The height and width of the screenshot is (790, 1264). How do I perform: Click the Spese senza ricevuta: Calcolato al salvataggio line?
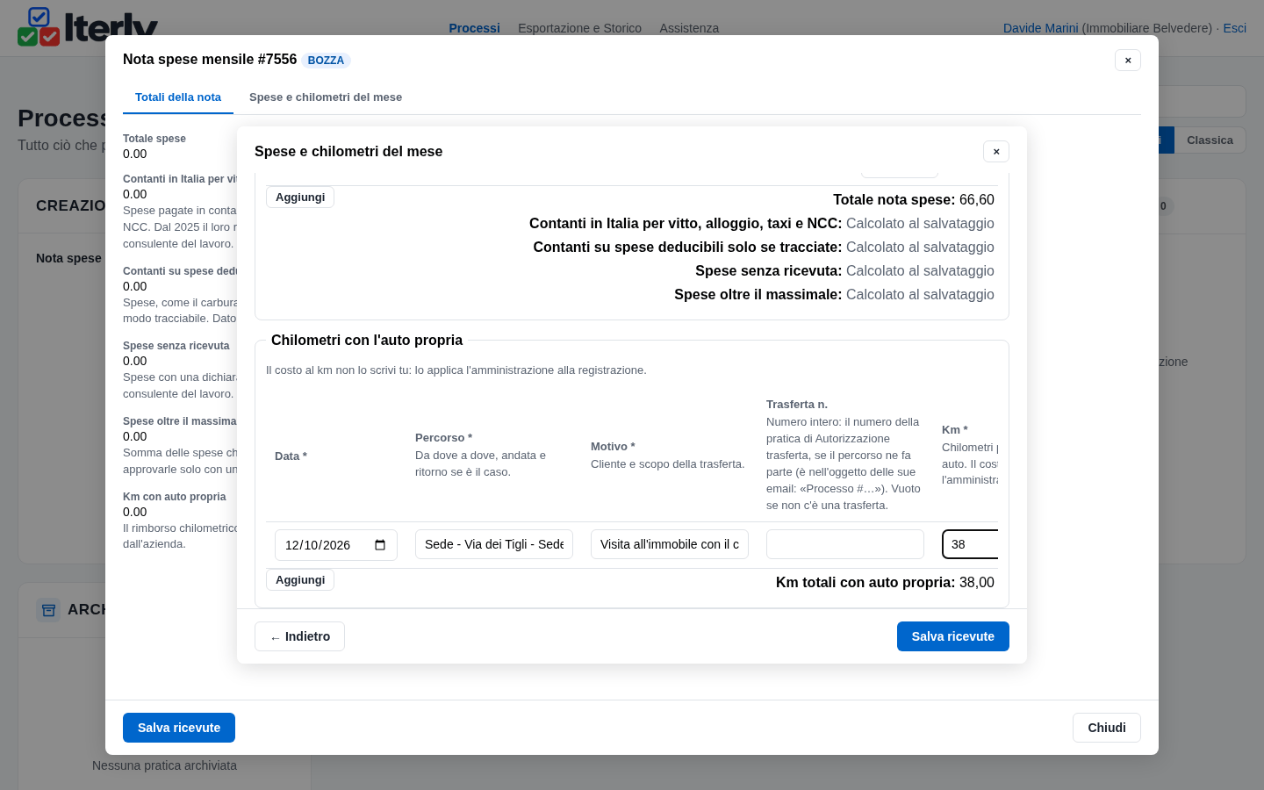click(x=844, y=271)
